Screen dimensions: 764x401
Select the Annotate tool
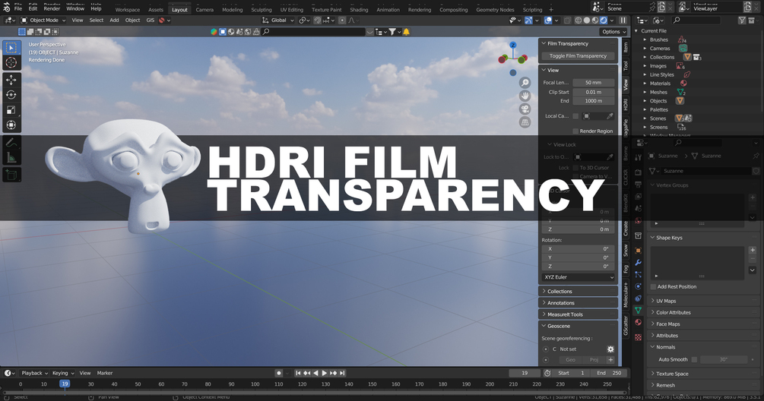(x=11, y=143)
